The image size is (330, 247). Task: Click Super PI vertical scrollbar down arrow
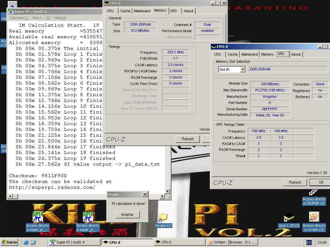point(167,191)
